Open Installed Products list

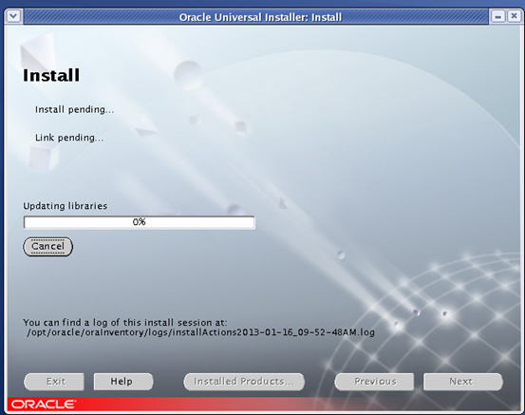click(x=244, y=382)
